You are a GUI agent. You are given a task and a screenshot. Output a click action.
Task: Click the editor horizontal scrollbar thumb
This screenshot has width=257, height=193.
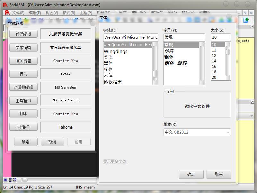(25, 180)
